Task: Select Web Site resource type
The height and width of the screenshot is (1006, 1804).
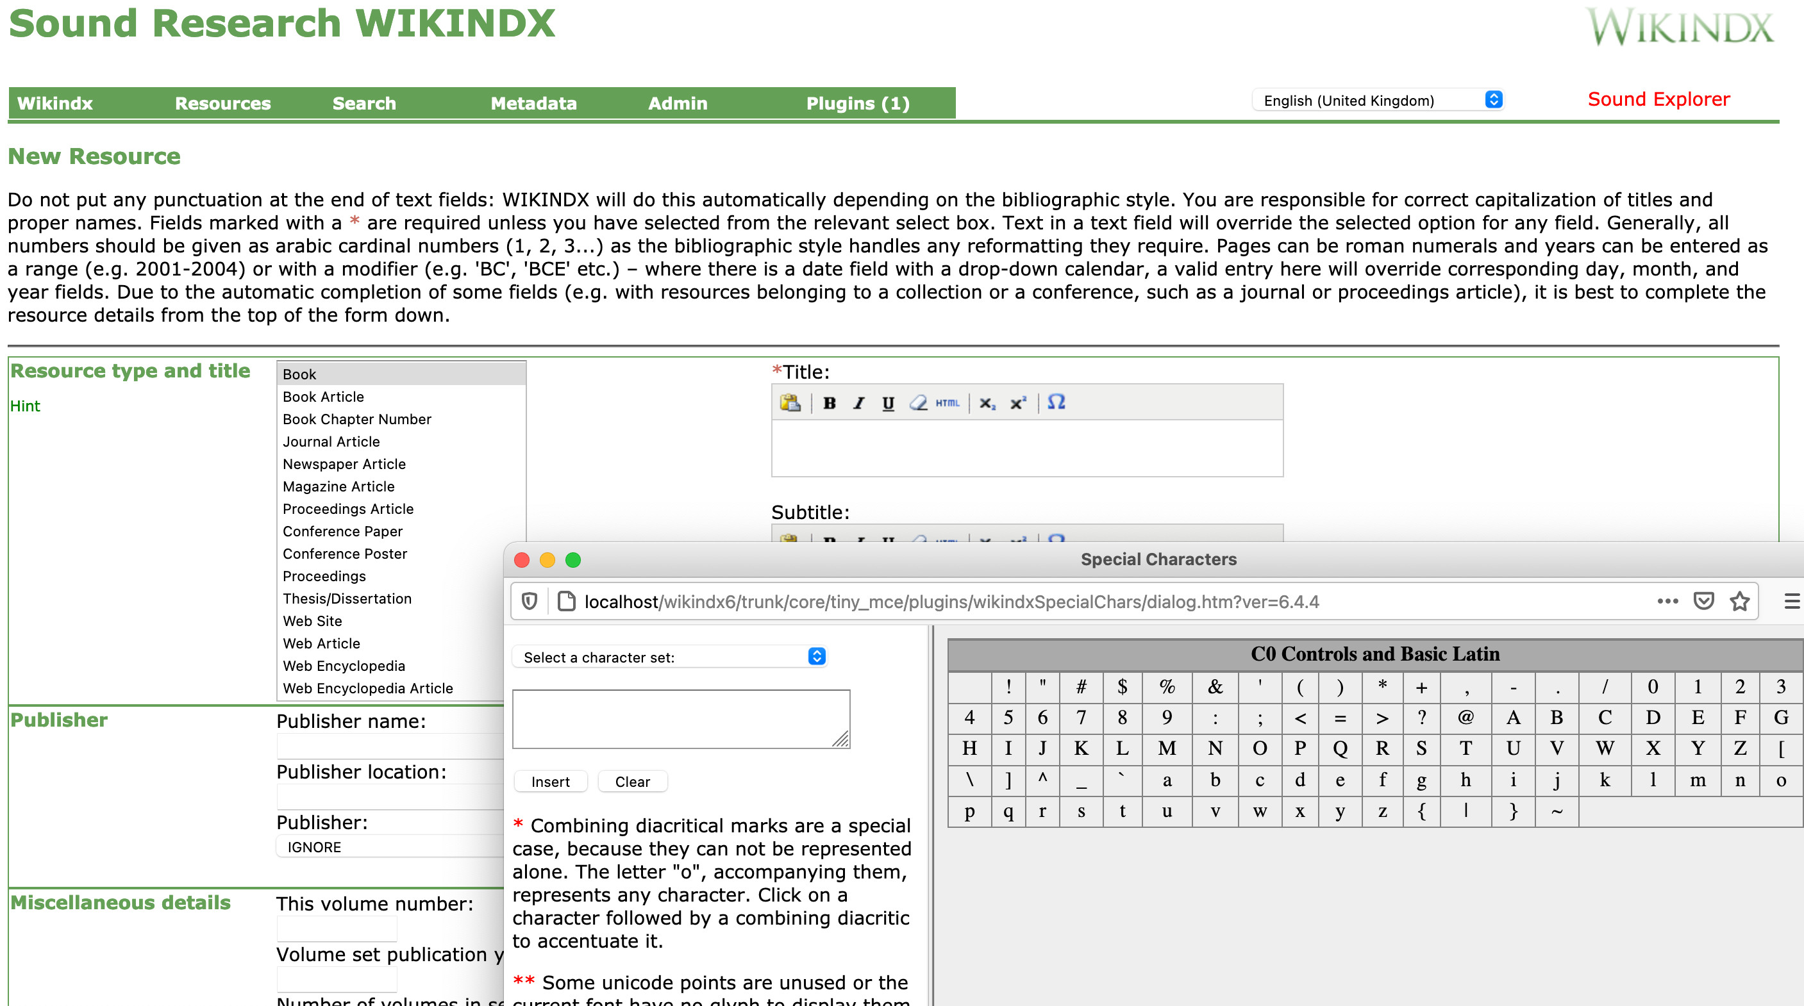Action: tap(392, 621)
